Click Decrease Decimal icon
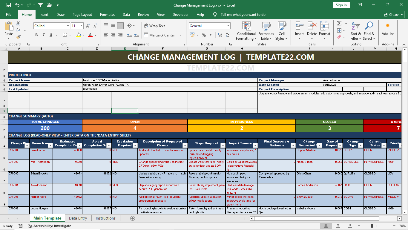 [227, 35]
